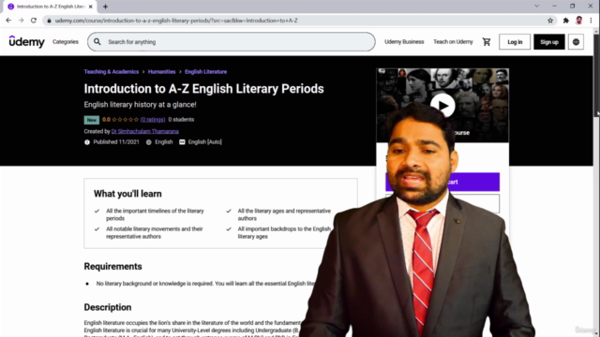
Task: Click the site lock icon in address bar
Action: (49, 21)
